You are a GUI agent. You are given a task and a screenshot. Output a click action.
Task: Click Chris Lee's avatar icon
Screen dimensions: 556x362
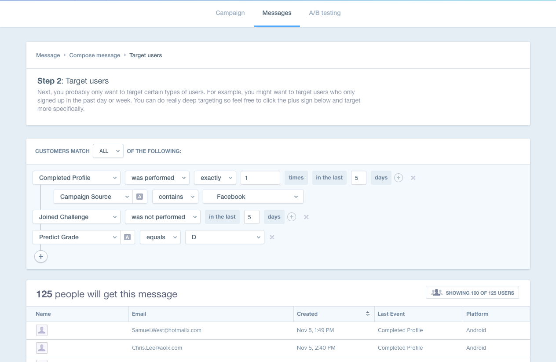[x=42, y=348]
